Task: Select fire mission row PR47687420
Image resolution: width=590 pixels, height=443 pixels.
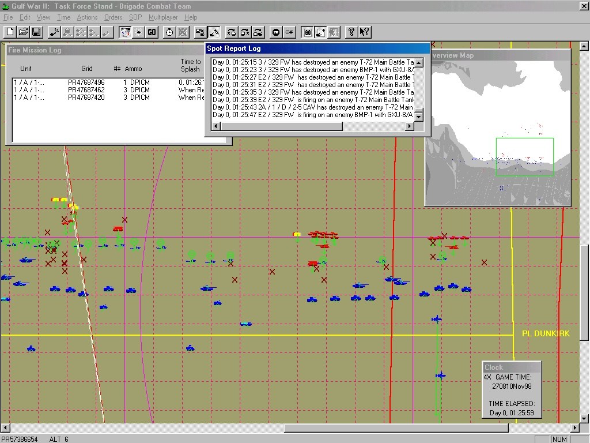Action: pyautogui.click(x=108, y=97)
